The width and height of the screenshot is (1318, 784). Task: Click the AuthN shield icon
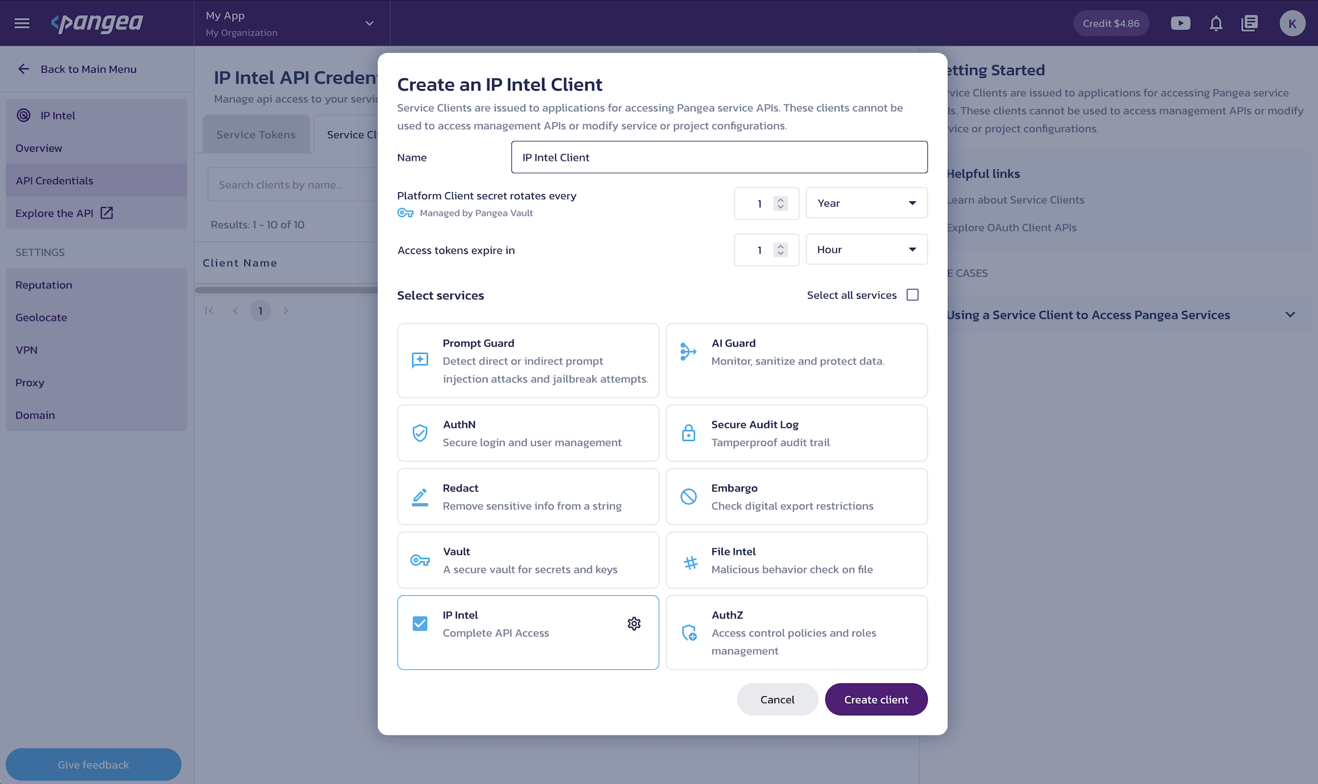point(420,433)
